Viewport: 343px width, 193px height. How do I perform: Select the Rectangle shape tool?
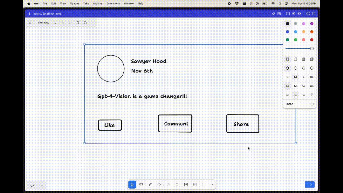click(204, 184)
